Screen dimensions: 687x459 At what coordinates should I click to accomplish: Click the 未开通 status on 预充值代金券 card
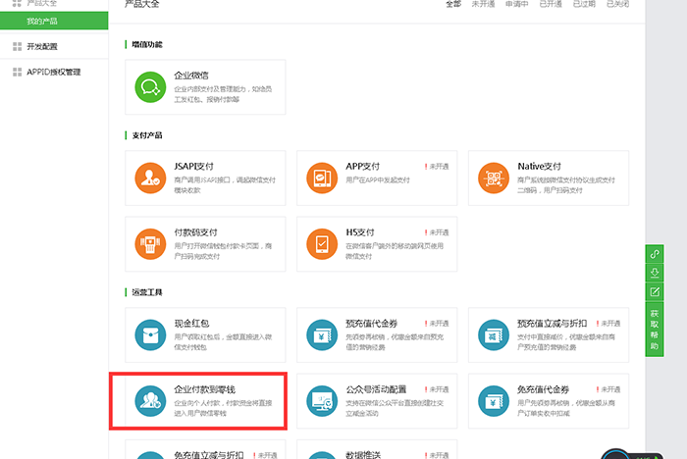(437, 324)
